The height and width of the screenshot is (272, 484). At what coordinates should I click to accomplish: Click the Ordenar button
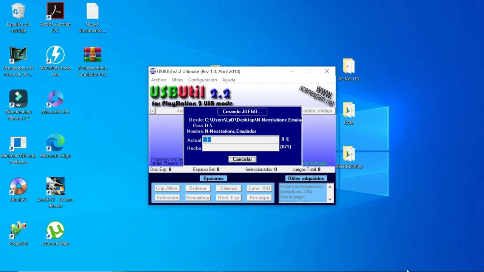tap(198, 188)
